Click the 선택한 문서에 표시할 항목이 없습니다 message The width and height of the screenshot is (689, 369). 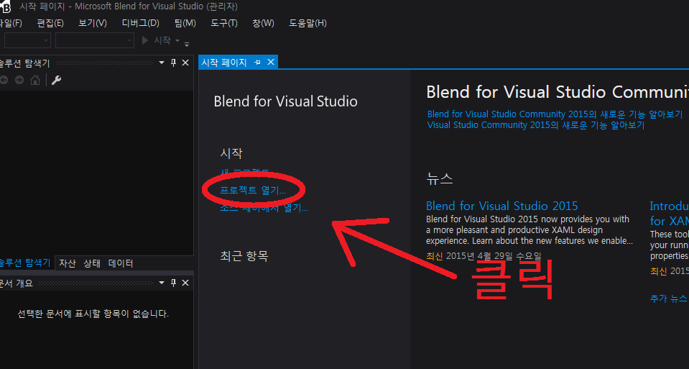(x=93, y=314)
